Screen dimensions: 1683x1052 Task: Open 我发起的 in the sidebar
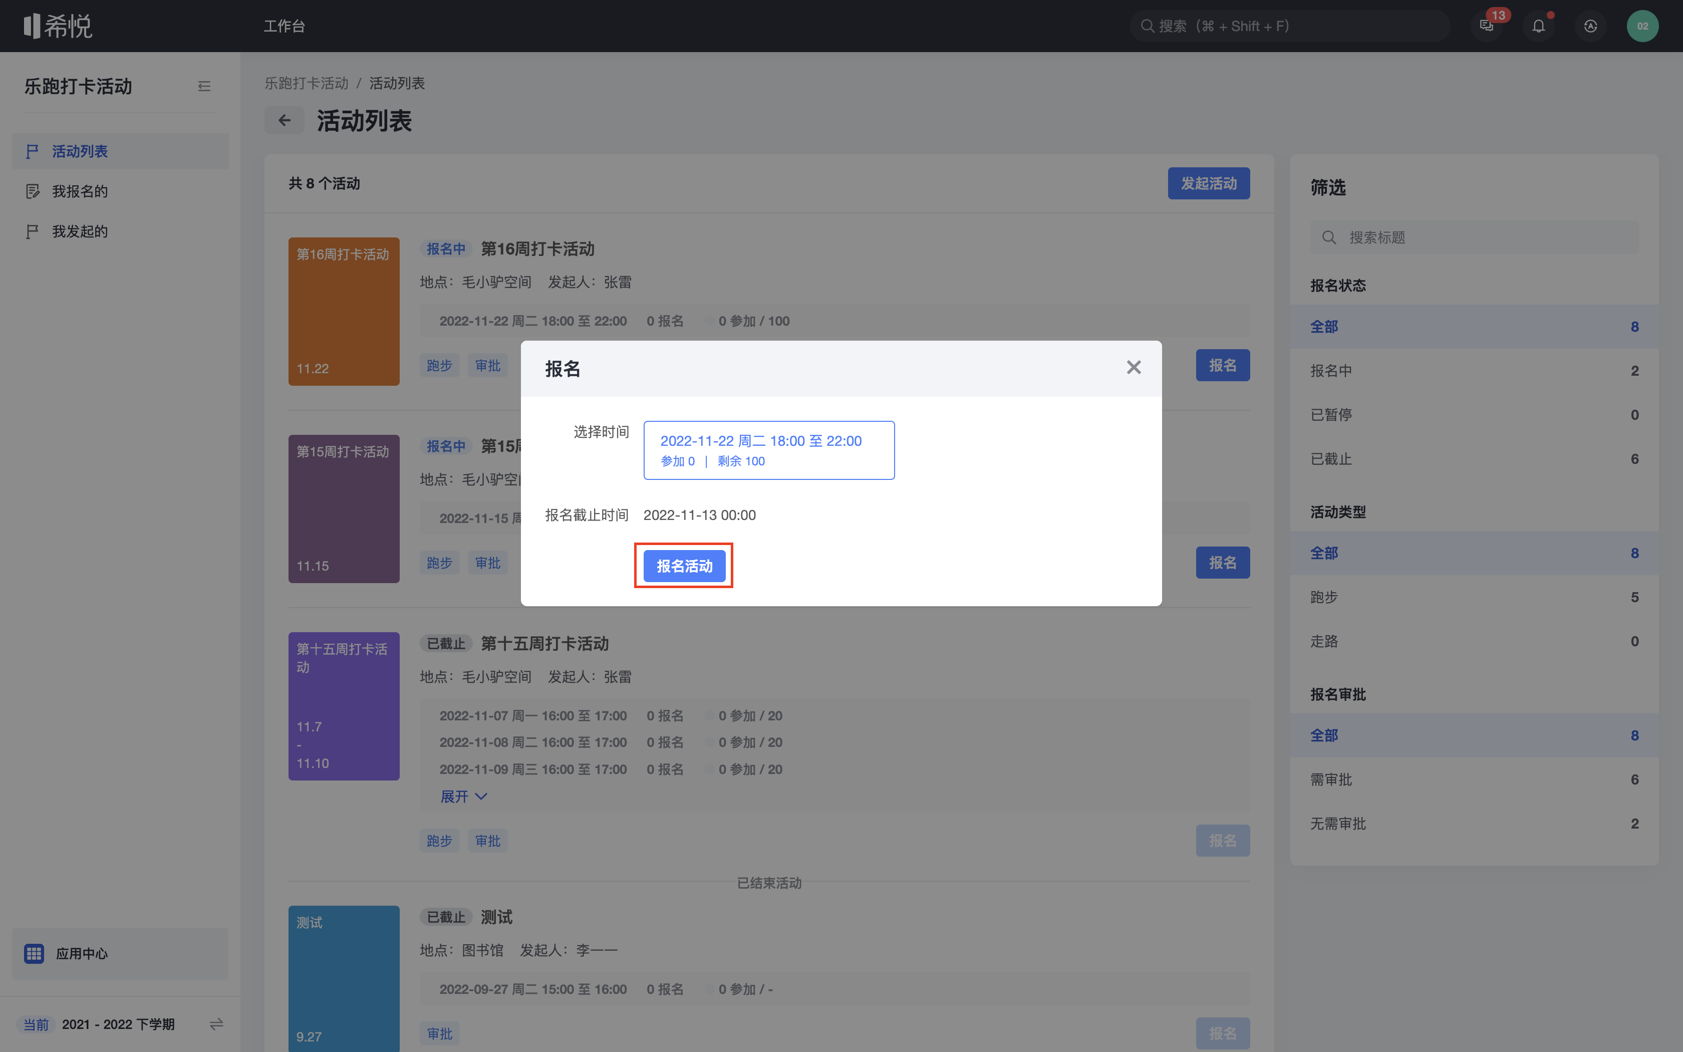[x=120, y=231]
